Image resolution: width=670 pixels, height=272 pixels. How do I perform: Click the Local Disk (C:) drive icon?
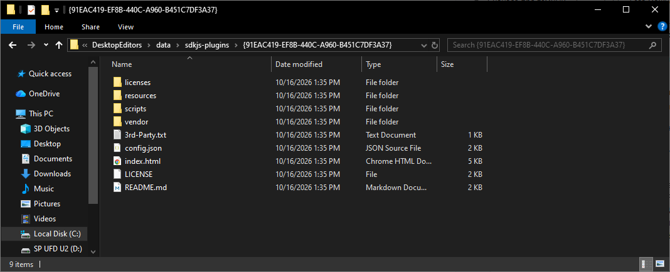[x=26, y=234]
